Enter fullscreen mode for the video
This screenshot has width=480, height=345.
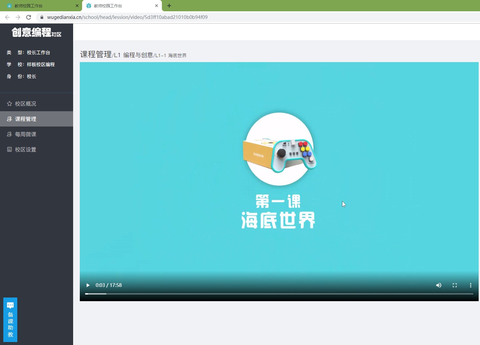click(x=455, y=285)
